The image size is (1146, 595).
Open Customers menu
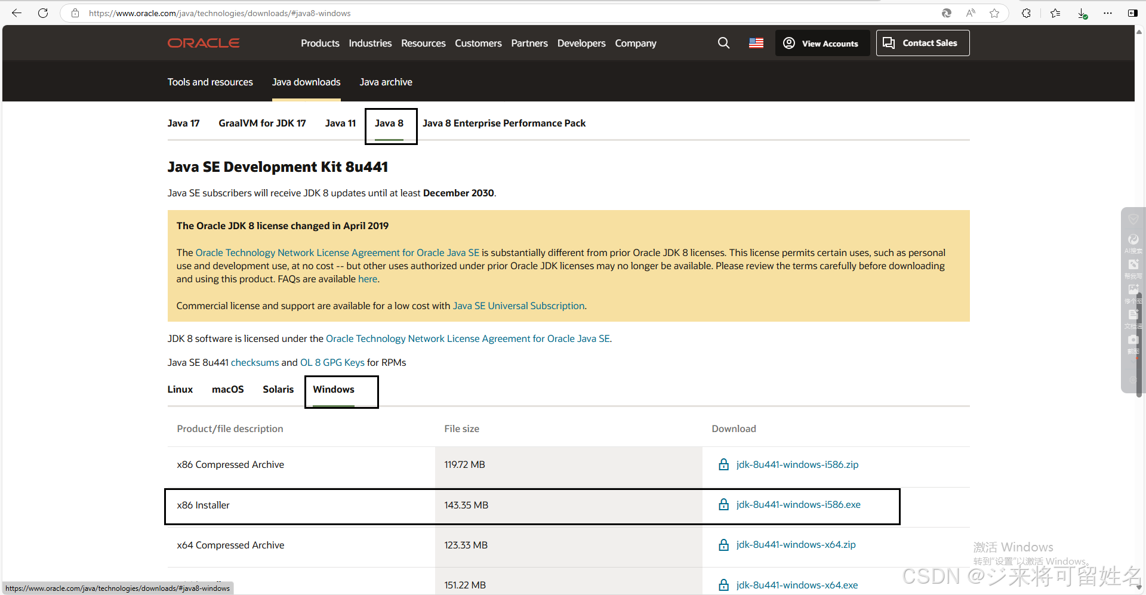tap(478, 43)
